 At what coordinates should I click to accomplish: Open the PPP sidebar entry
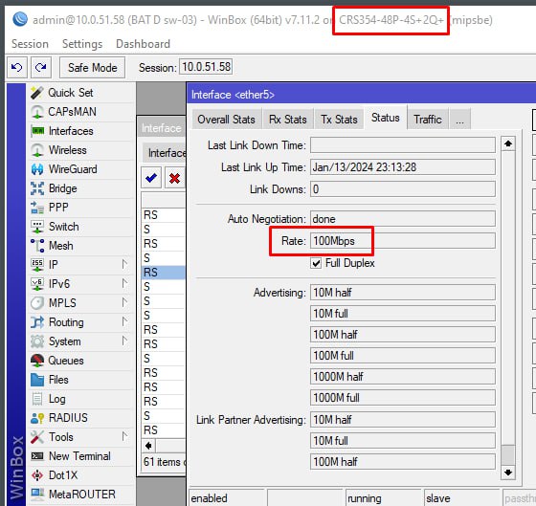(x=58, y=208)
